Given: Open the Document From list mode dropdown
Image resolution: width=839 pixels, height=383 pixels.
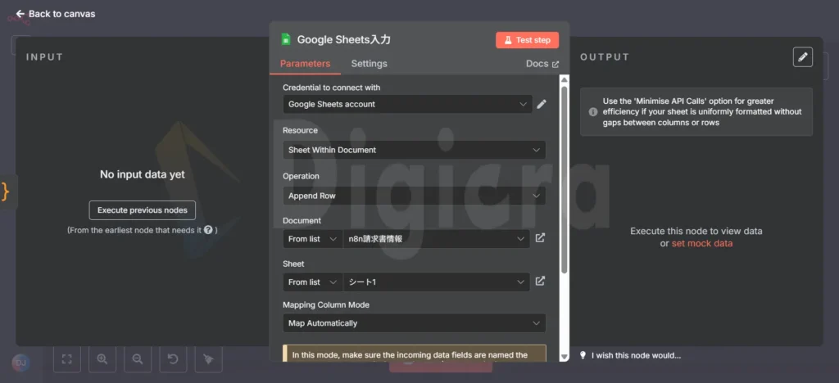Looking at the screenshot, I should click(312, 239).
